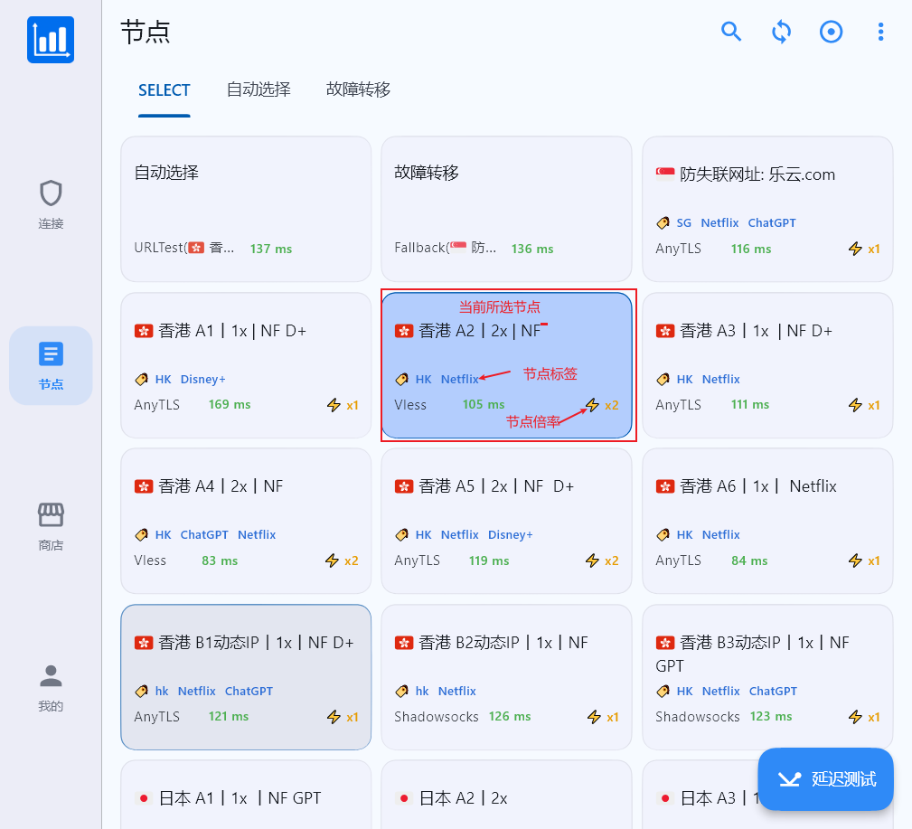Viewport: 912px width, 829px height.
Task: Click the 111 ms latency on 香港 A3
Action: [749, 404]
